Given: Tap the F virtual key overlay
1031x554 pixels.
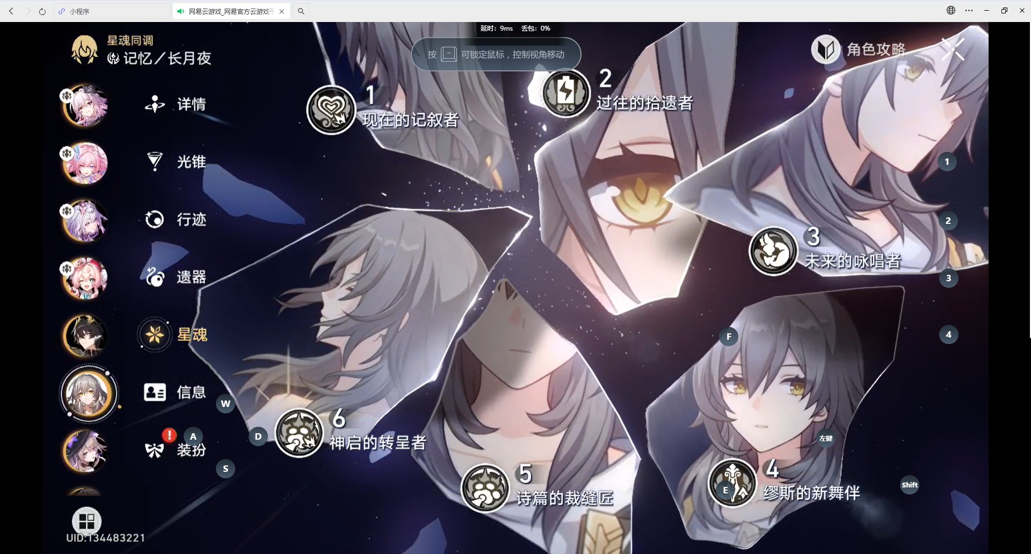Looking at the screenshot, I should 729,337.
